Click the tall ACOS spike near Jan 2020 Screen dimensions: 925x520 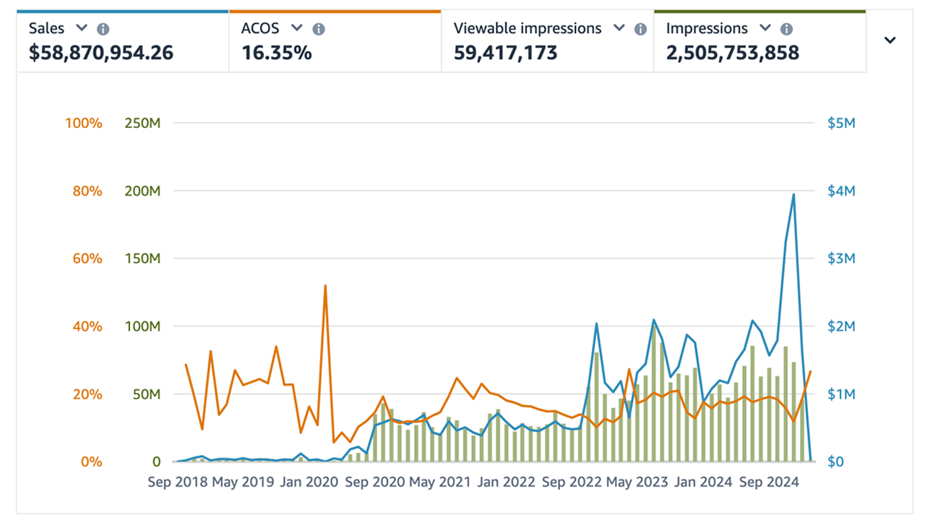(326, 286)
